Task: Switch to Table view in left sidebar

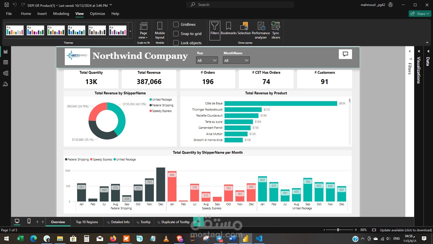Action: click(5, 62)
